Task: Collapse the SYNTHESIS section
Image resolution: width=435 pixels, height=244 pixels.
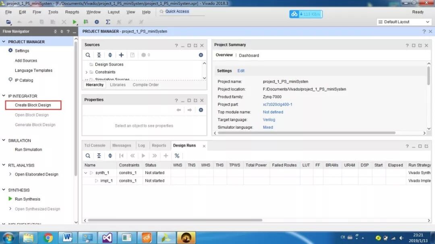Action: (x=4, y=190)
